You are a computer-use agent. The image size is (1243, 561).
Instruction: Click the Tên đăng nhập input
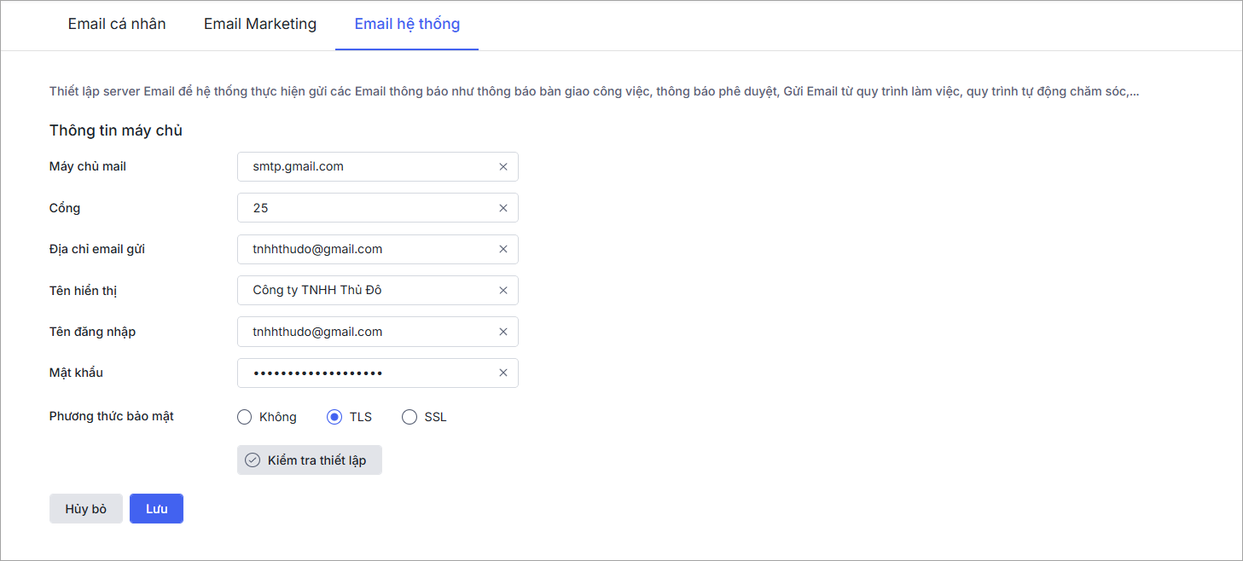click(367, 332)
